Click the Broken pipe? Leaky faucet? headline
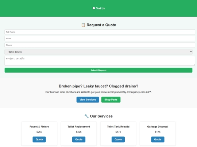The image size is (197, 147). [98, 86]
